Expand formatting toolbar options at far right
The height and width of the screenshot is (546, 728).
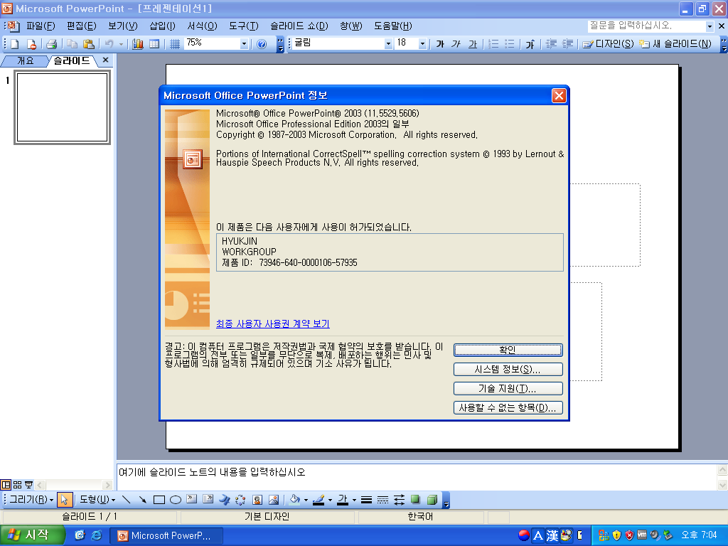724,44
